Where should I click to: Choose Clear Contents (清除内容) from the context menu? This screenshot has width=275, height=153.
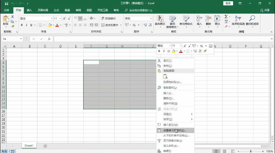[x=175, y=104]
